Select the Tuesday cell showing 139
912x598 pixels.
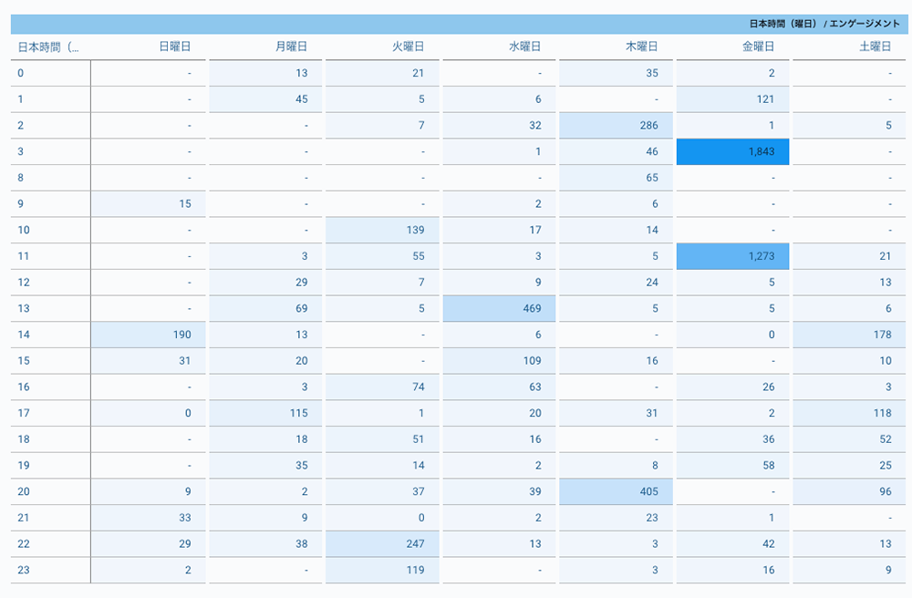click(382, 230)
